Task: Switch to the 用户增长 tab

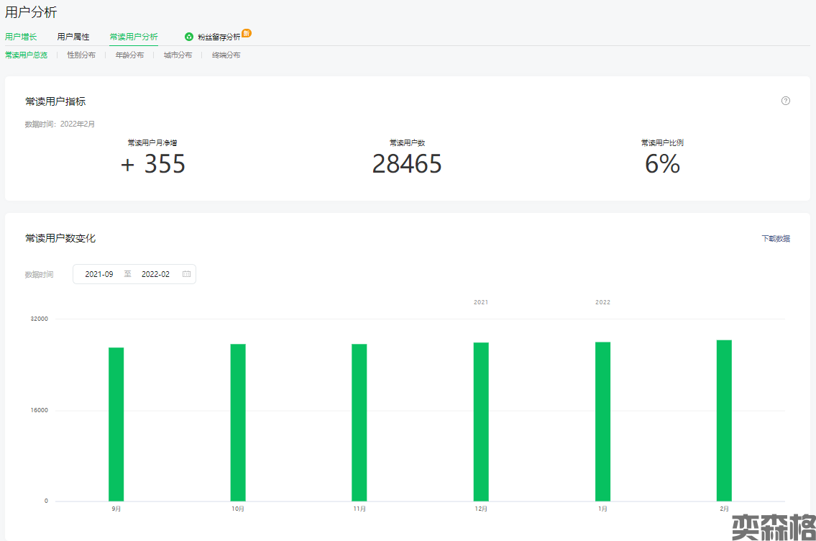Action: click(x=21, y=37)
